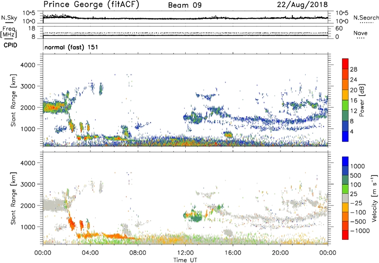Click the 'Slant Range [km]' label of velocity panel
The height and width of the screenshot is (263, 379).
point(13,198)
